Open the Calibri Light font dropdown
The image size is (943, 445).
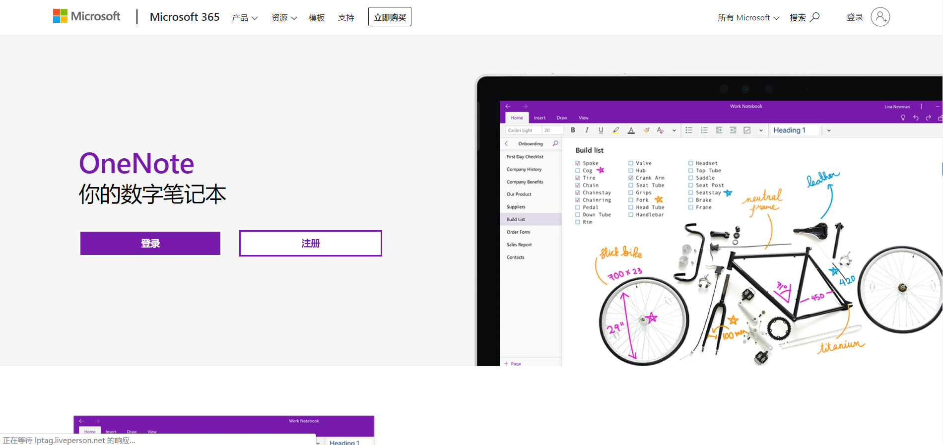[x=523, y=130]
